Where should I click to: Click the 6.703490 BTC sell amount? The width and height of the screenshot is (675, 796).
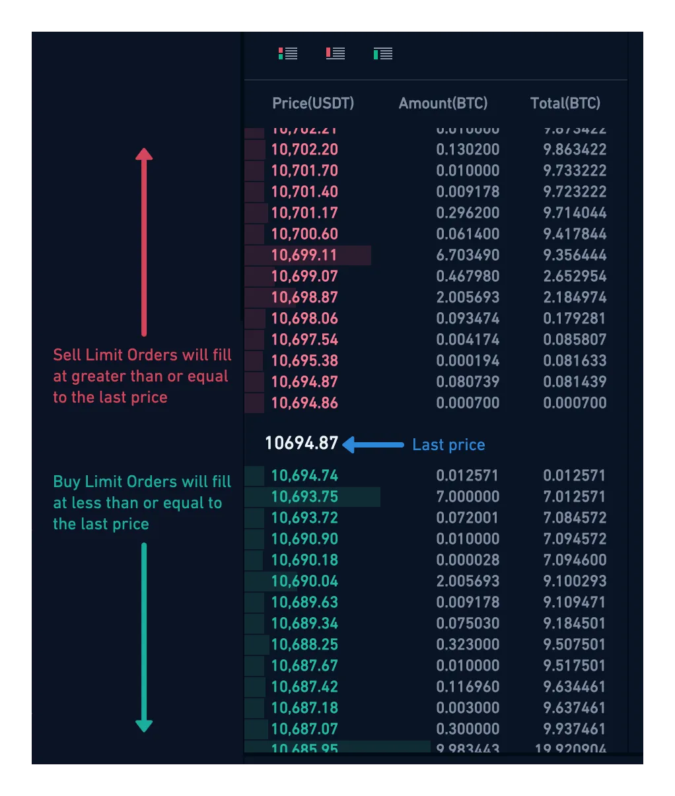(x=468, y=255)
